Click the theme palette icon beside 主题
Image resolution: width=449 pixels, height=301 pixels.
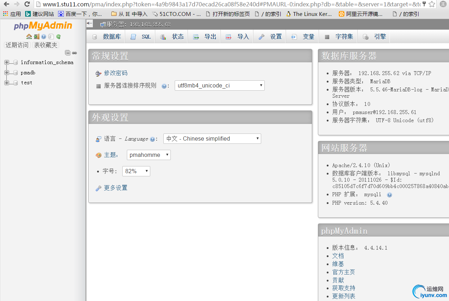coord(99,155)
